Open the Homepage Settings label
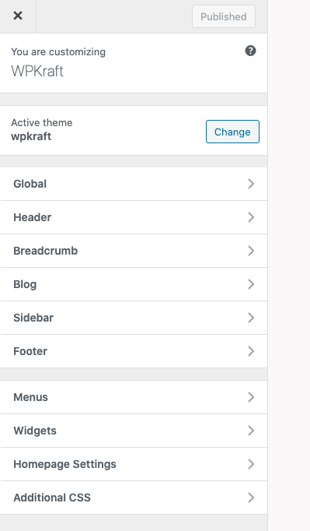This screenshot has height=531, width=310. tap(64, 464)
